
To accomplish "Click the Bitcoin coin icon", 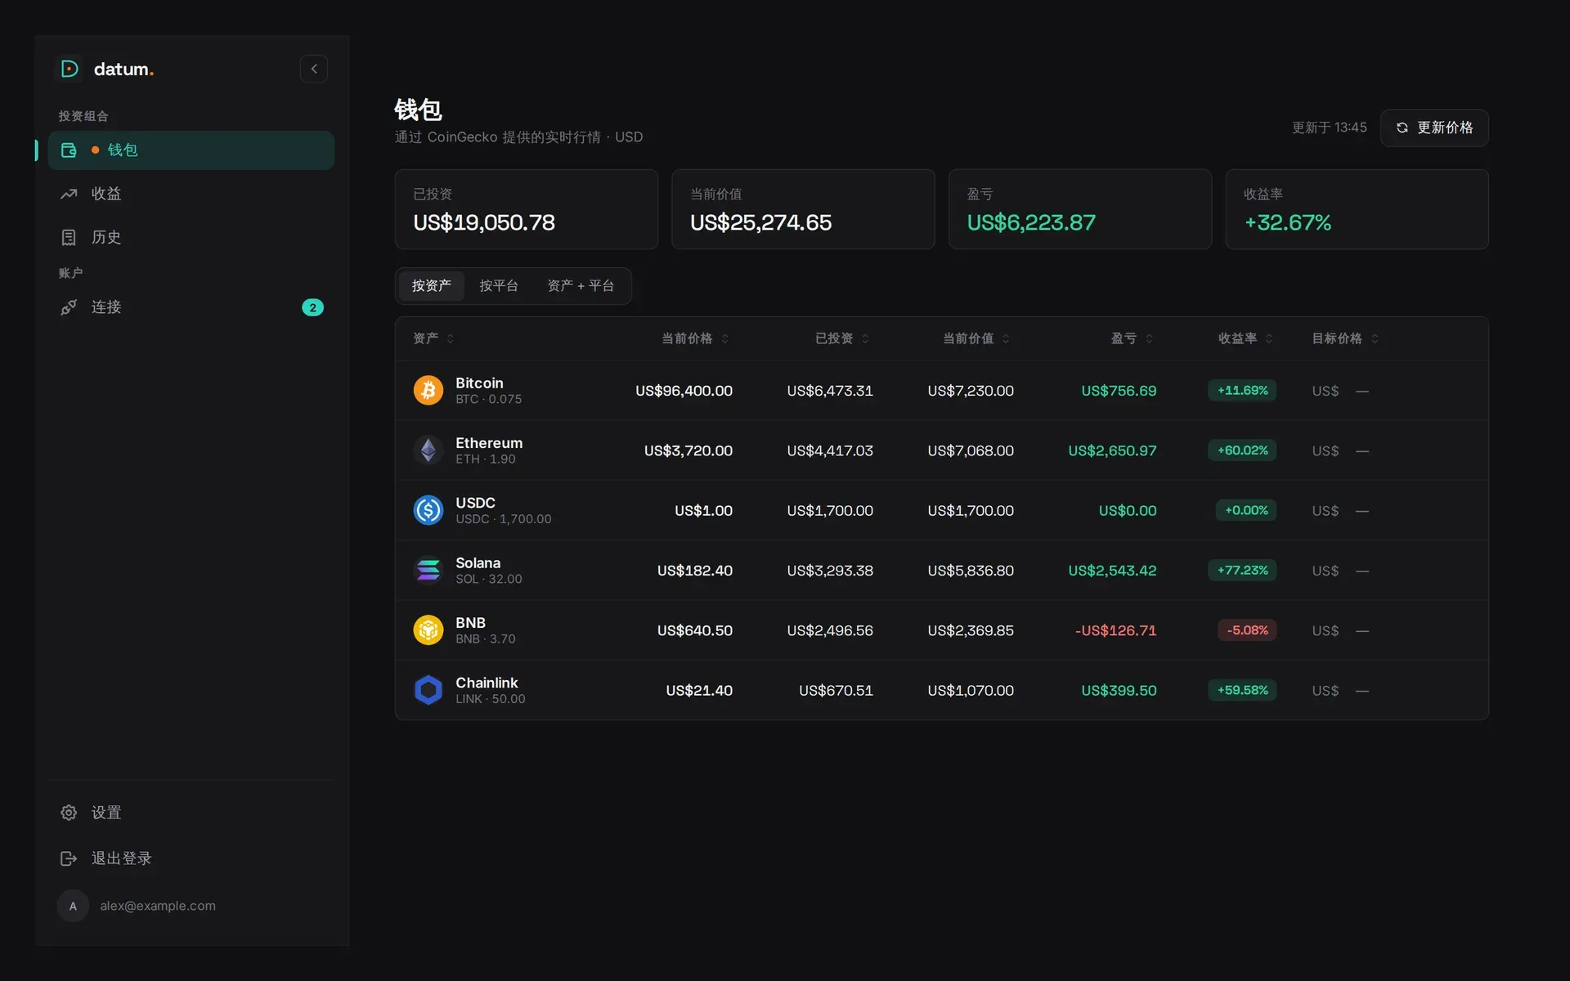I will click(428, 391).
